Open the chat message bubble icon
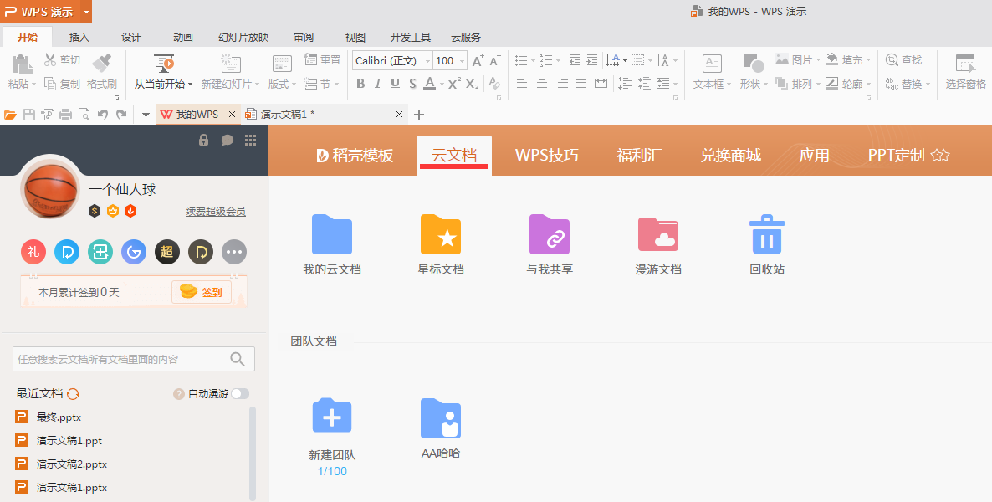 click(227, 141)
